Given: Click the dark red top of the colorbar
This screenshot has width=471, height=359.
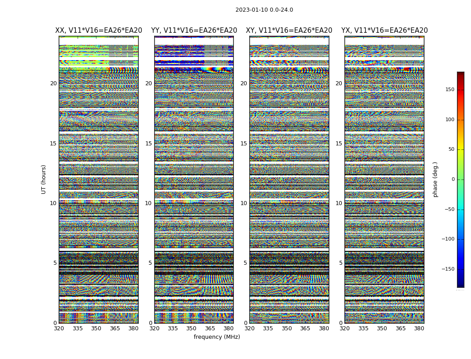Looking at the screenshot, I should 460,74.
